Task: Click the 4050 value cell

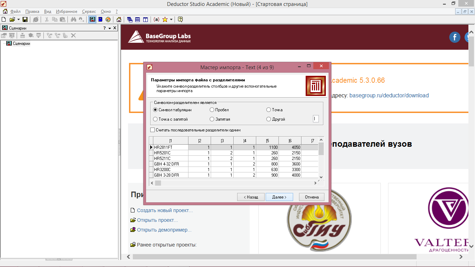Action: click(290, 147)
